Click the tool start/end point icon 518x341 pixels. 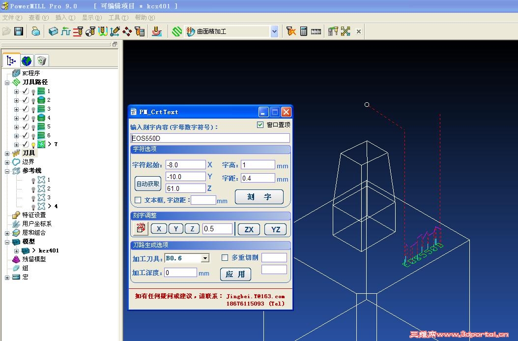[x=90, y=31]
